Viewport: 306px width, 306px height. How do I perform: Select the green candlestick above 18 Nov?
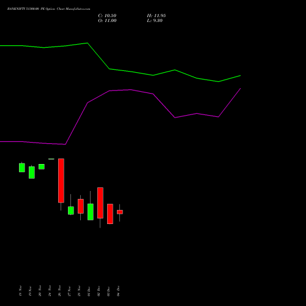(22, 168)
